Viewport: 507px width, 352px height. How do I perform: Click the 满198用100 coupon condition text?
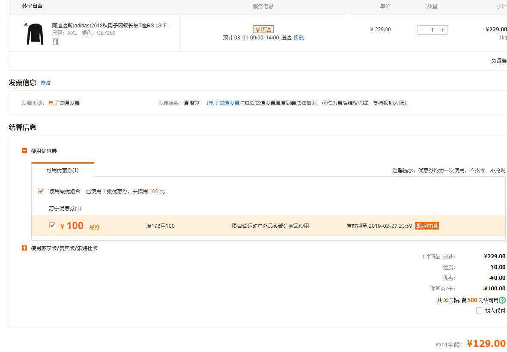(161, 226)
